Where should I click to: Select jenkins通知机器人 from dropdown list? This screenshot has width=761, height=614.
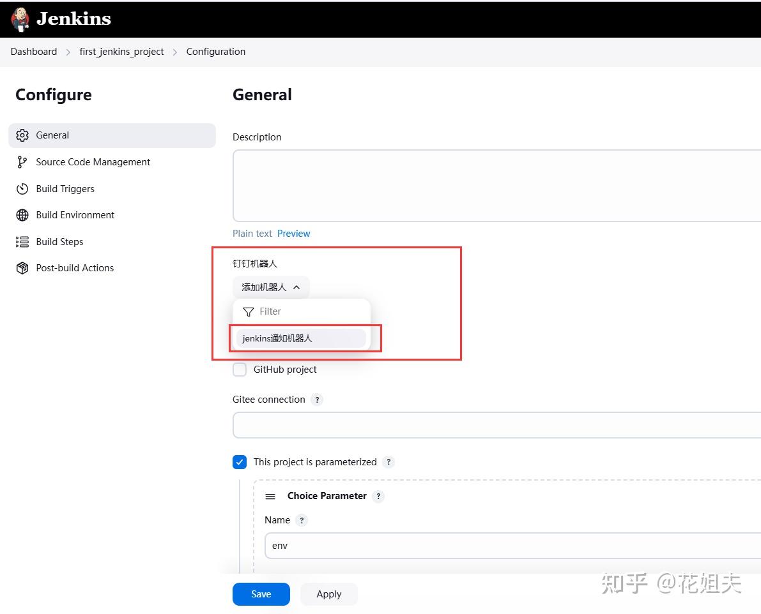[x=301, y=338]
